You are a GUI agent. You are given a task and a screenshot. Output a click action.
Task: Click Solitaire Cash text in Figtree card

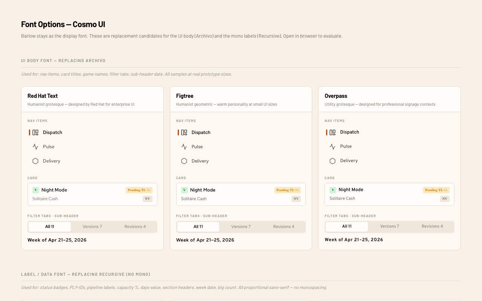point(194,199)
